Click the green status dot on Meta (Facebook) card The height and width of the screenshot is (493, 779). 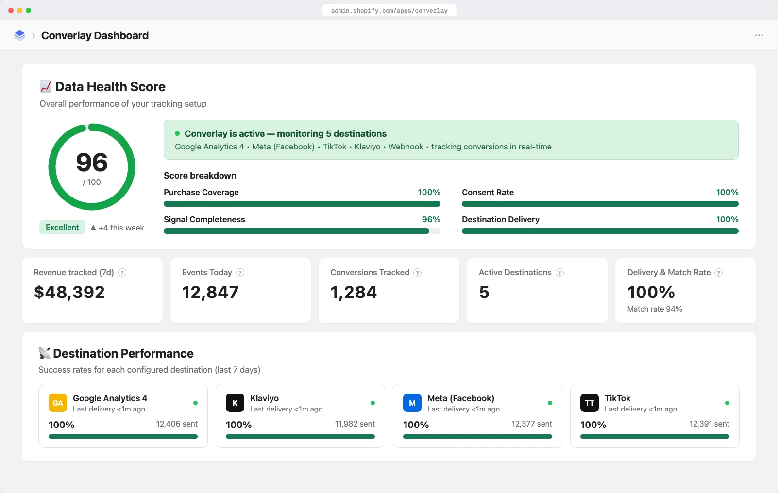550,403
